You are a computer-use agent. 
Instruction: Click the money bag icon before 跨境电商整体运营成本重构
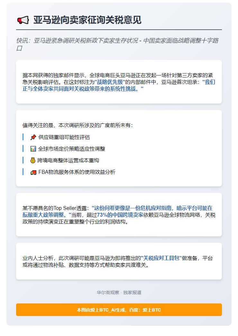click(33, 161)
